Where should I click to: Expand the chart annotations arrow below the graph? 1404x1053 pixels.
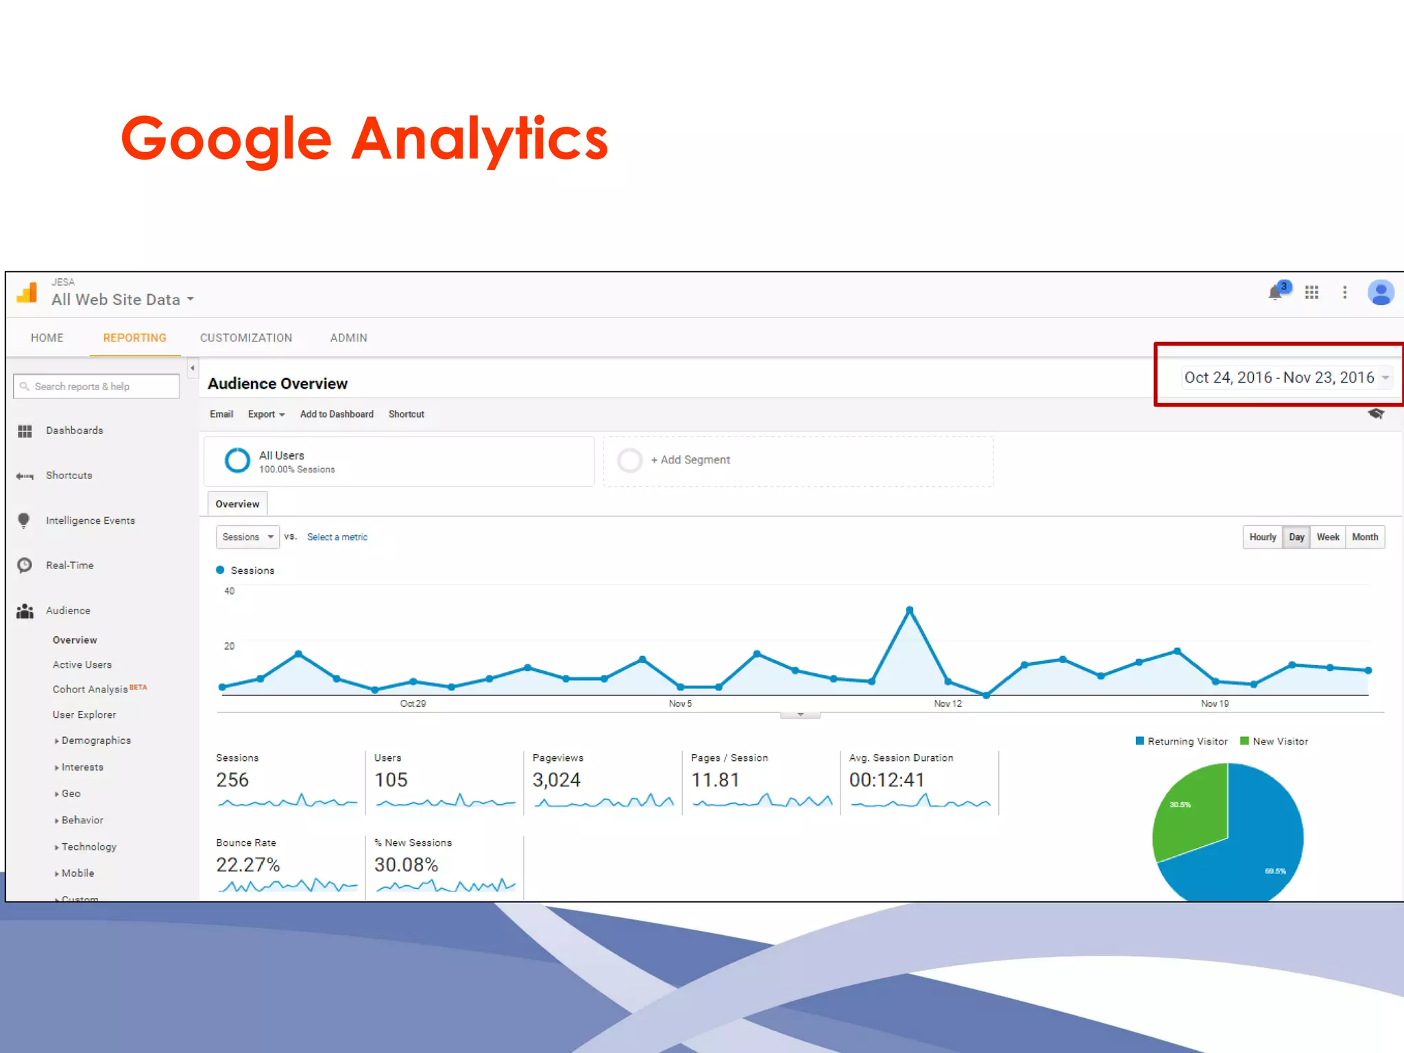[800, 715]
